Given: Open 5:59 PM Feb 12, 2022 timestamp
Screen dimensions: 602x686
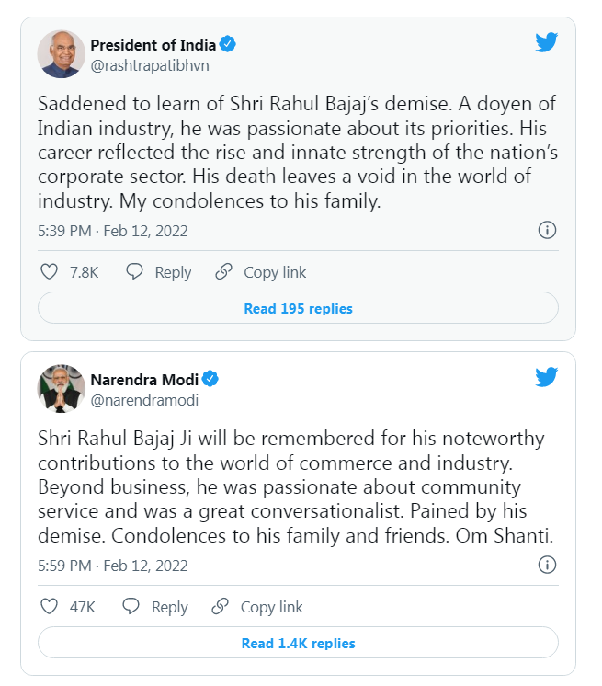Looking at the screenshot, I should pos(112,566).
